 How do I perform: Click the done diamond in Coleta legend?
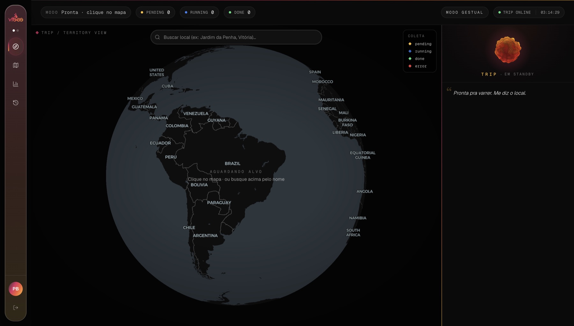pyautogui.click(x=410, y=59)
